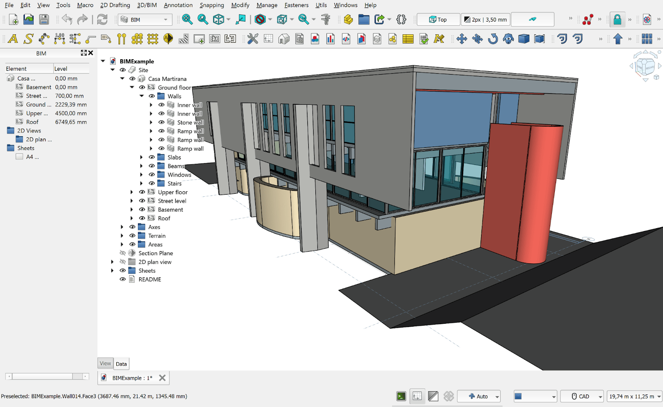Screen dimensions: 663x407
Task: Toggle the Walls group visibility eye
Action: click(152, 96)
